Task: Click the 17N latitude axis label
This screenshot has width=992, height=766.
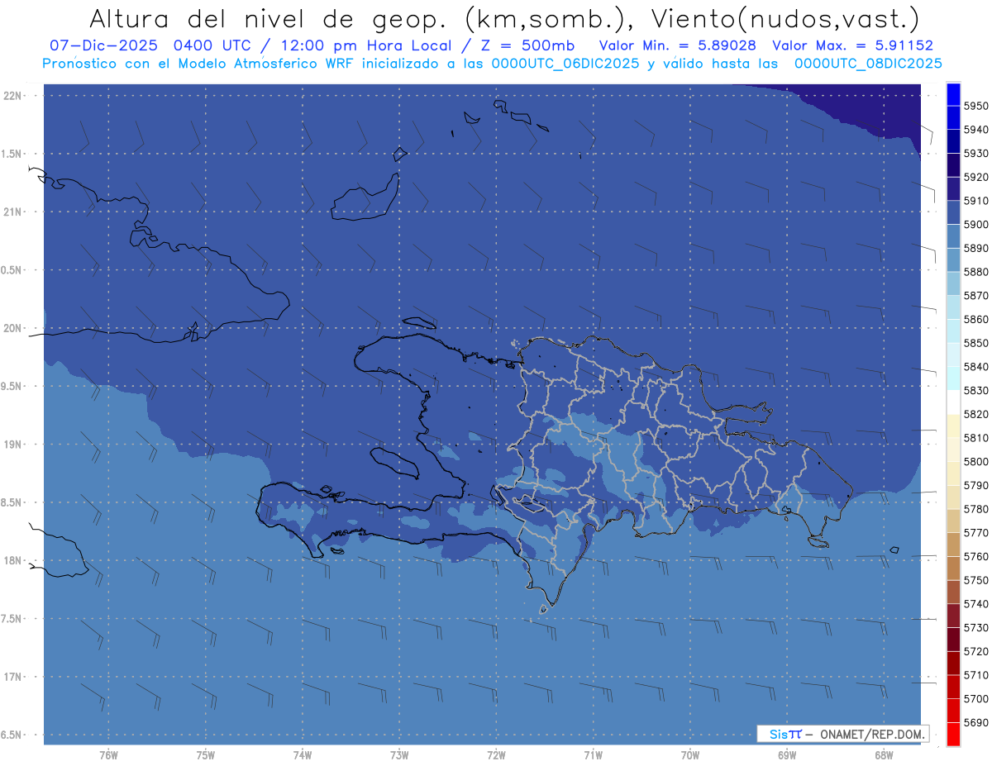Action: click(x=12, y=677)
